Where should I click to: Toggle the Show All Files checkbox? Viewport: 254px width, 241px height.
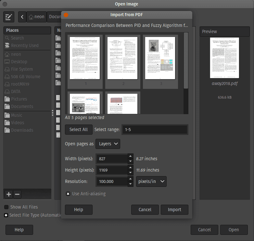tap(6, 207)
